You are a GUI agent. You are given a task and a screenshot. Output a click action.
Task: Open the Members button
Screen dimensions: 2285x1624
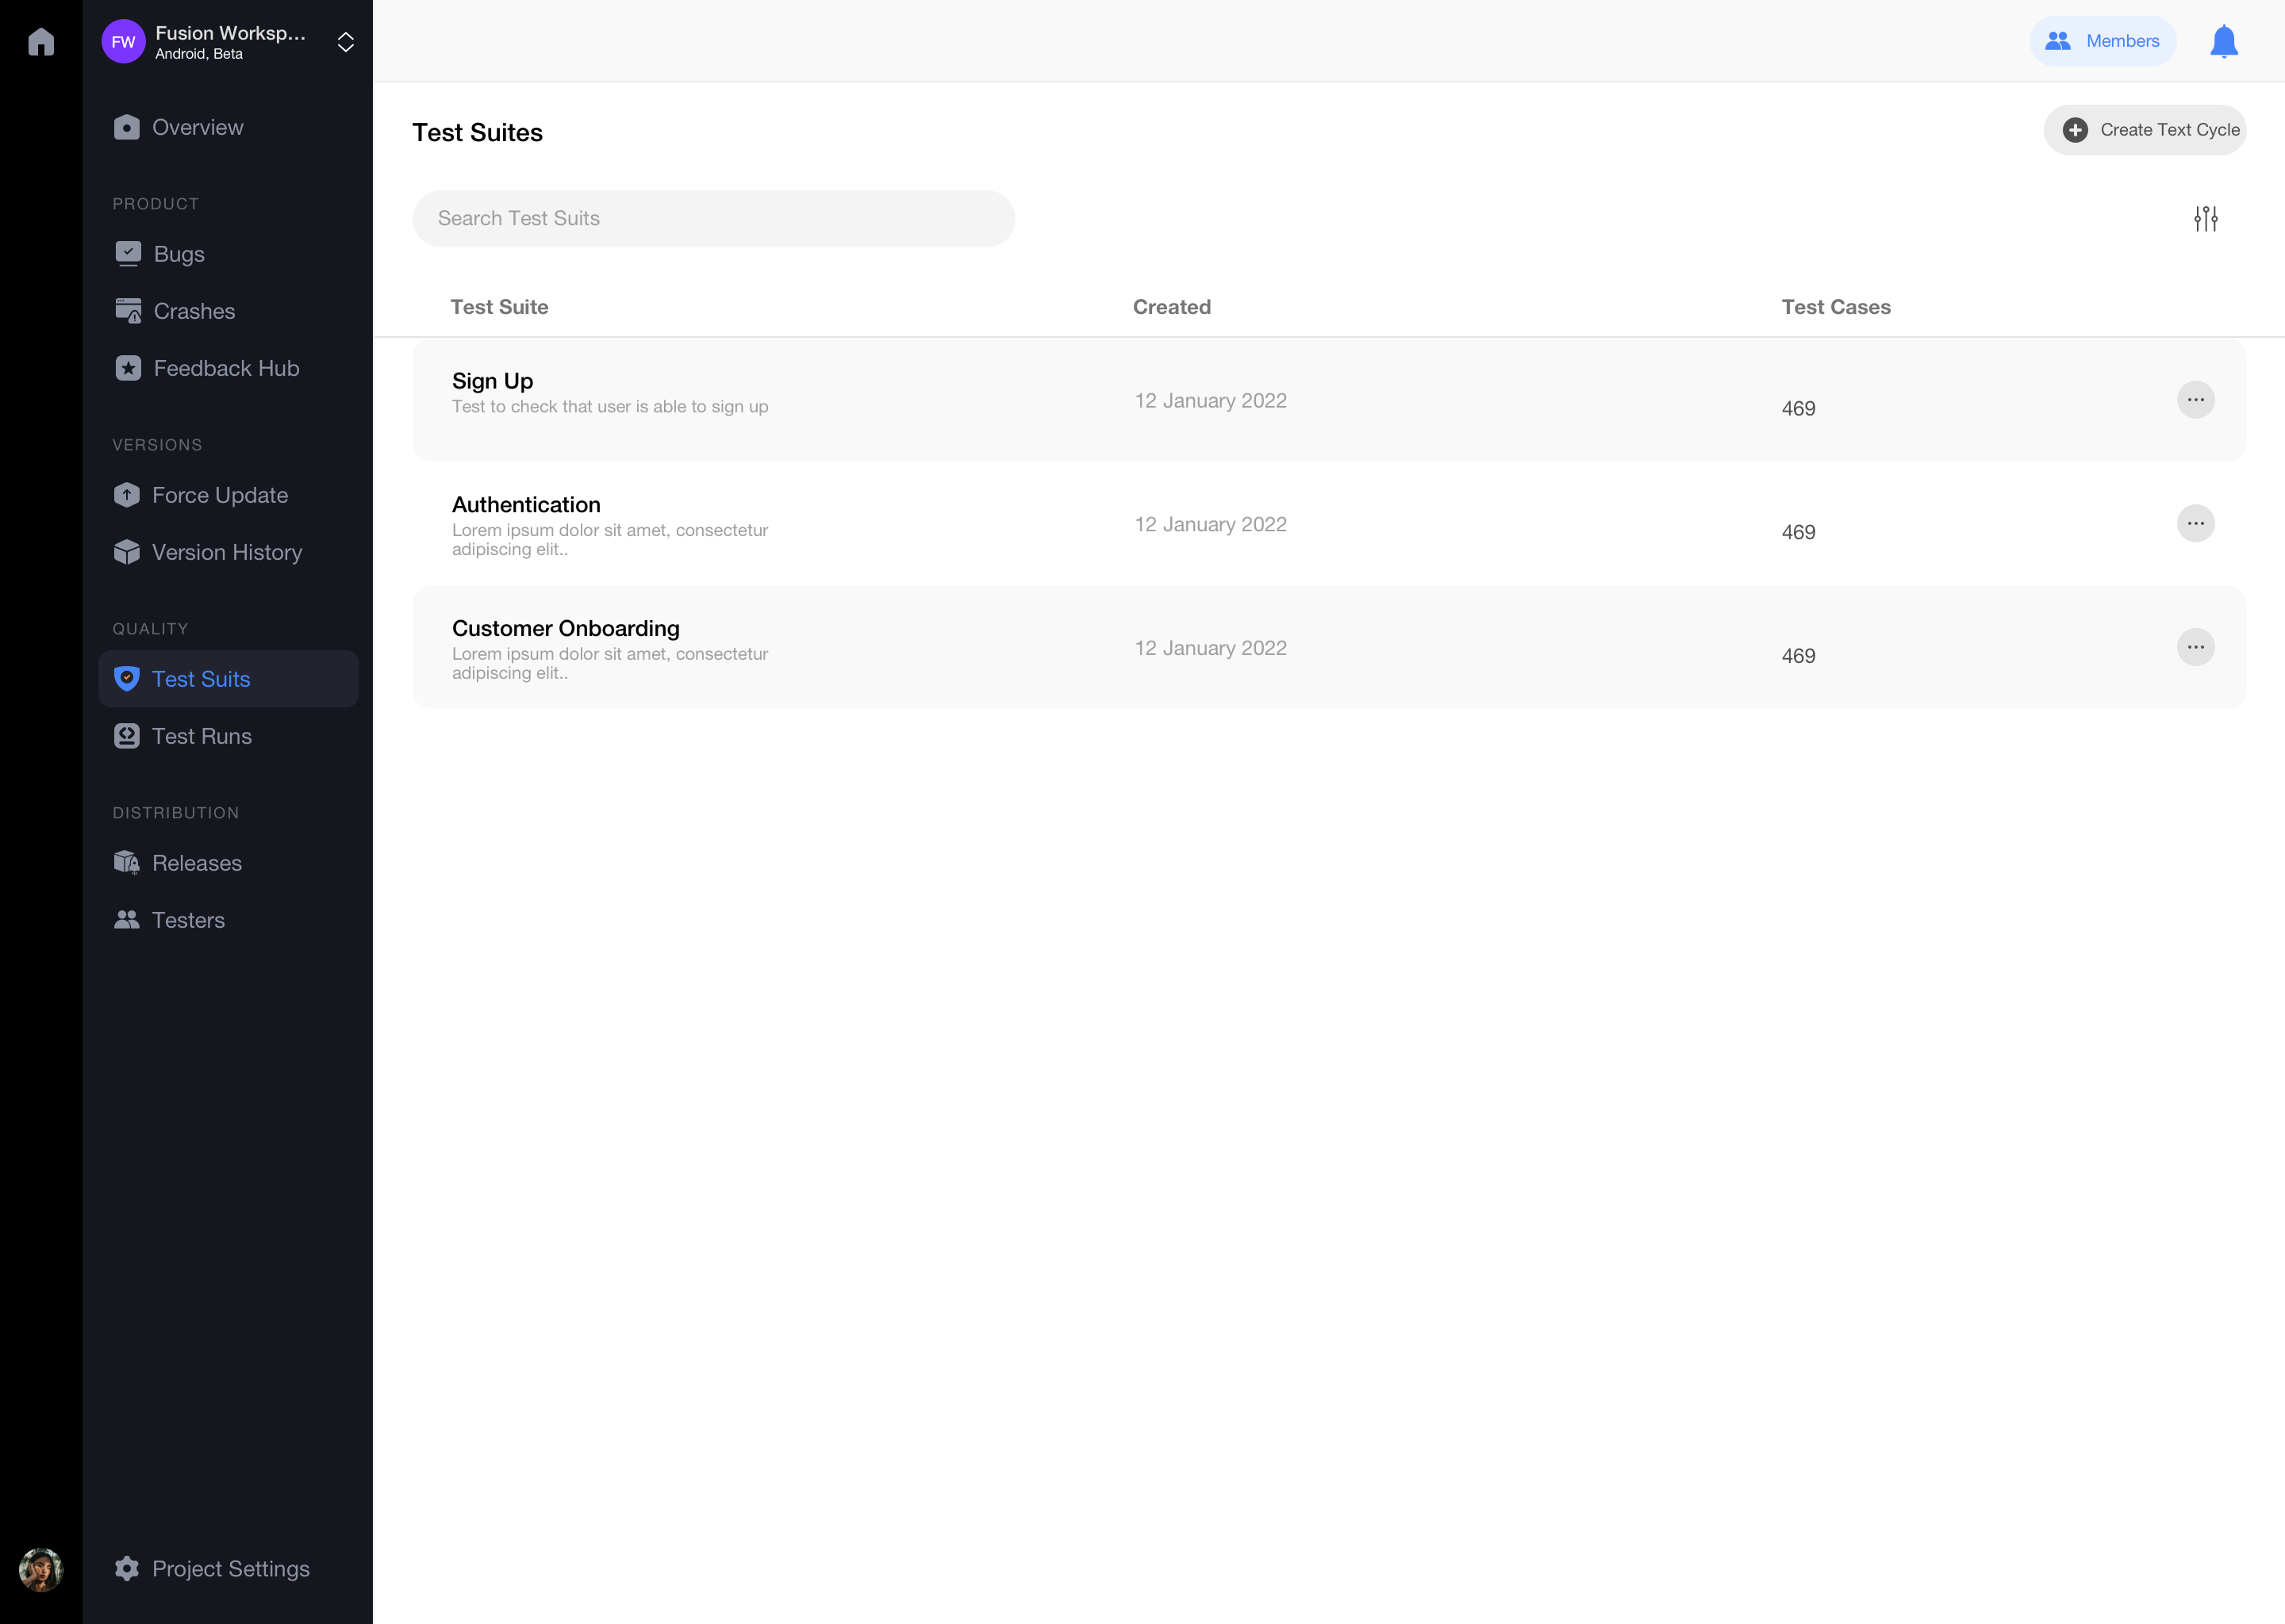[x=2102, y=42]
